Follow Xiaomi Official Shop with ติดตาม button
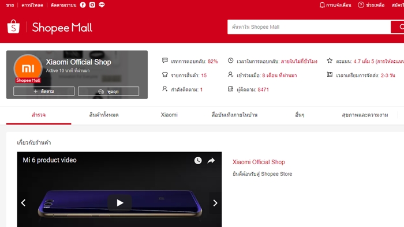404x227 pixels. coord(44,91)
